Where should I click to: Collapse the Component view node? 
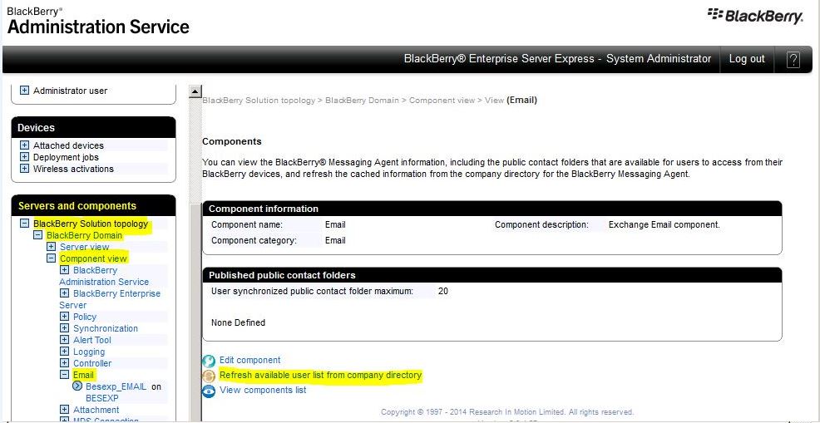pos(51,258)
